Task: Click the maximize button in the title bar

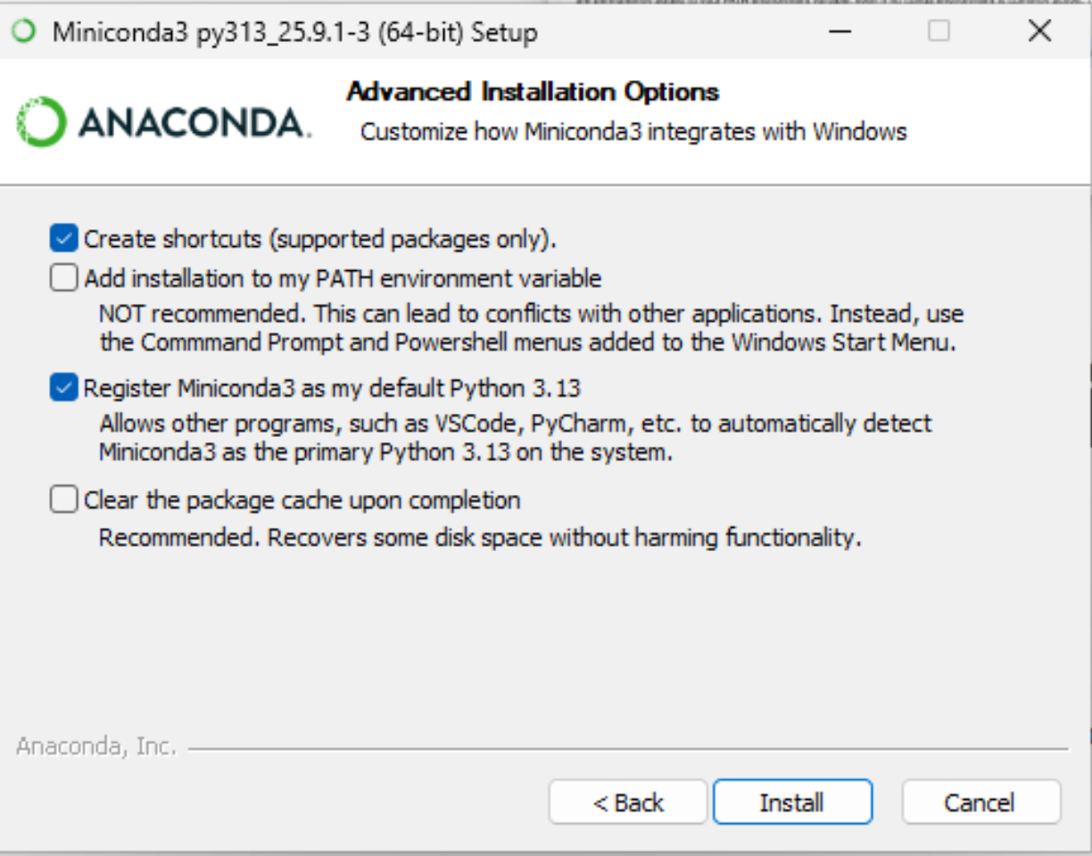Action: coord(938,31)
